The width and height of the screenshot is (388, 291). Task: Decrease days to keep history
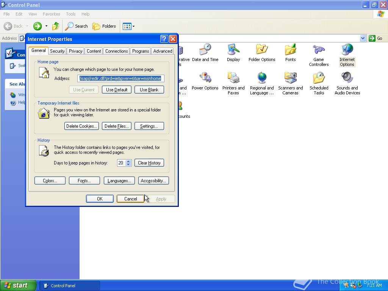point(128,164)
